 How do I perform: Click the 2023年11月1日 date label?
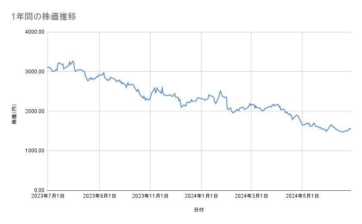point(150,196)
